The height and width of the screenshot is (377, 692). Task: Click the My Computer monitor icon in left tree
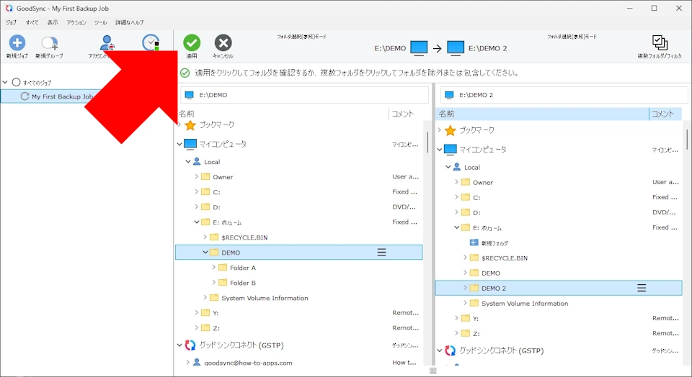(x=190, y=144)
